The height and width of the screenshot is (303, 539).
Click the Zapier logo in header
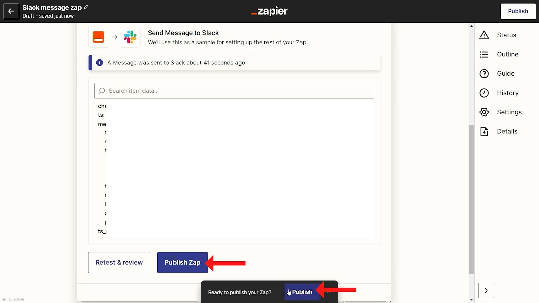269,11
